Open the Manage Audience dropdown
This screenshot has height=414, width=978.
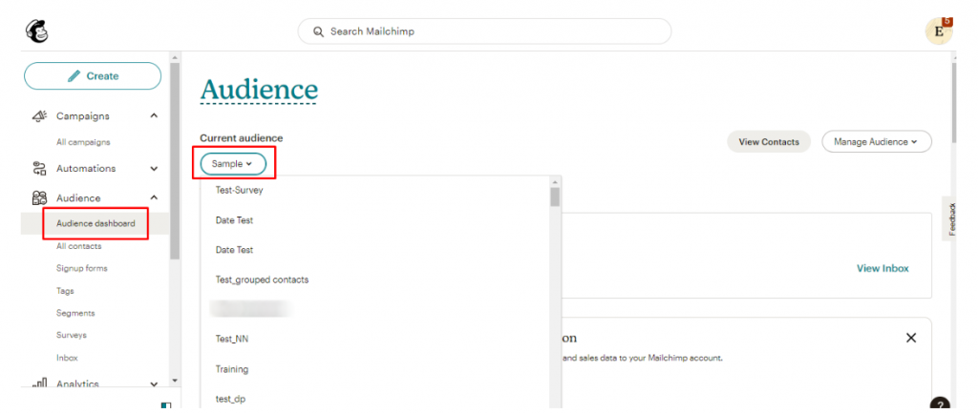(x=877, y=142)
